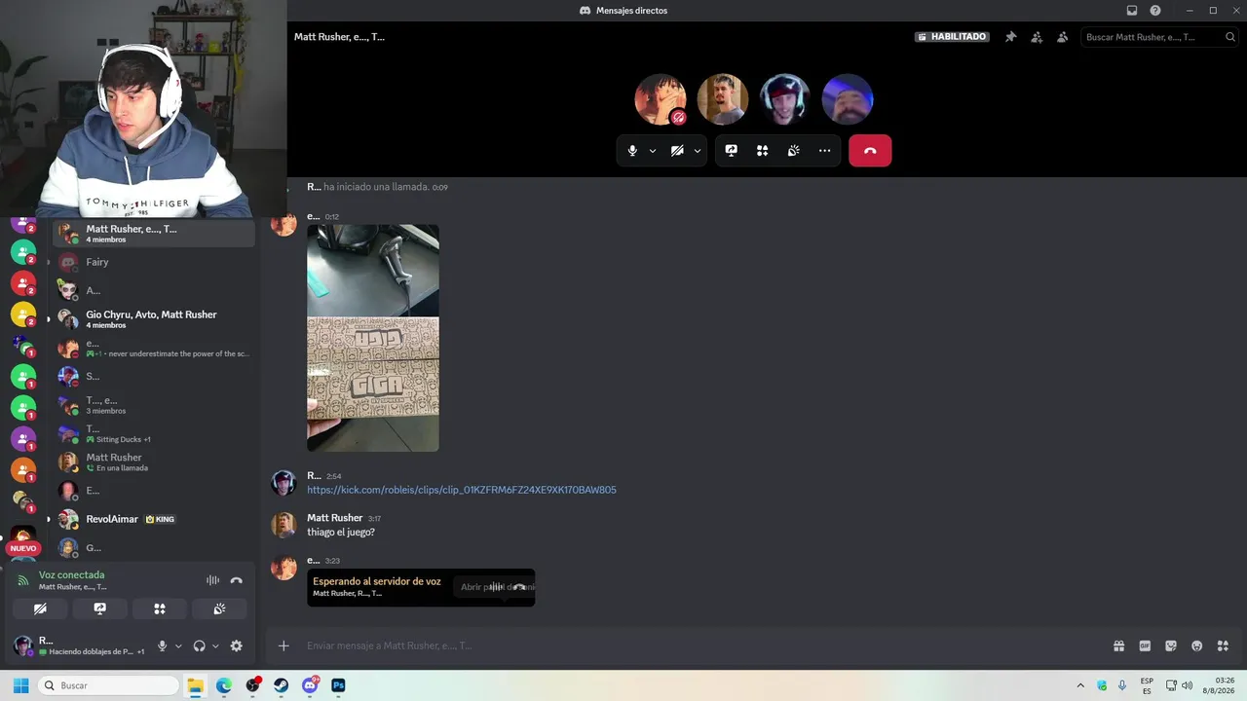Start activity from the voice panel

click(x=160, y=609)
